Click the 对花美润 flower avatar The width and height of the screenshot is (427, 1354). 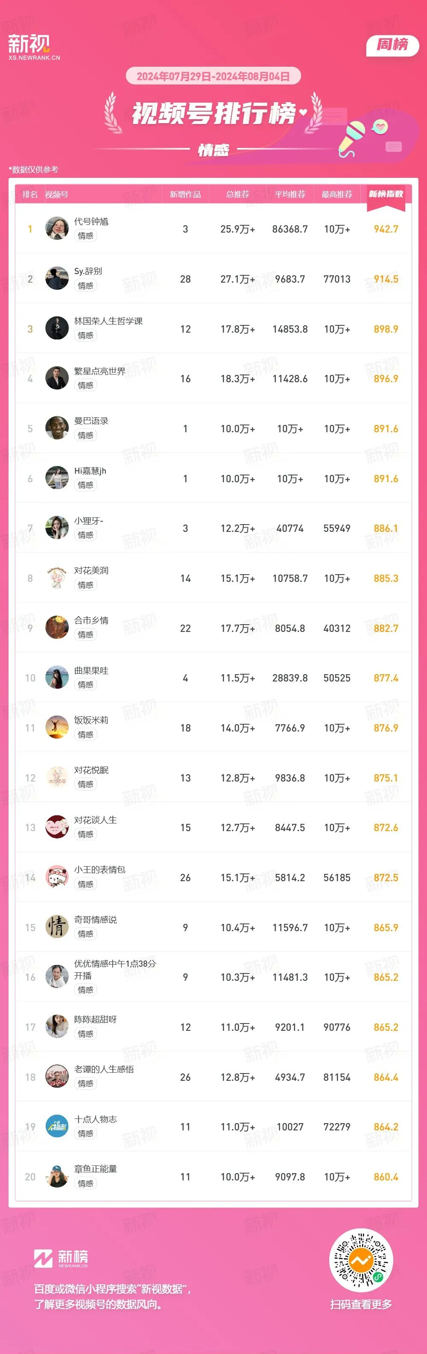click(x=57, y=578)
